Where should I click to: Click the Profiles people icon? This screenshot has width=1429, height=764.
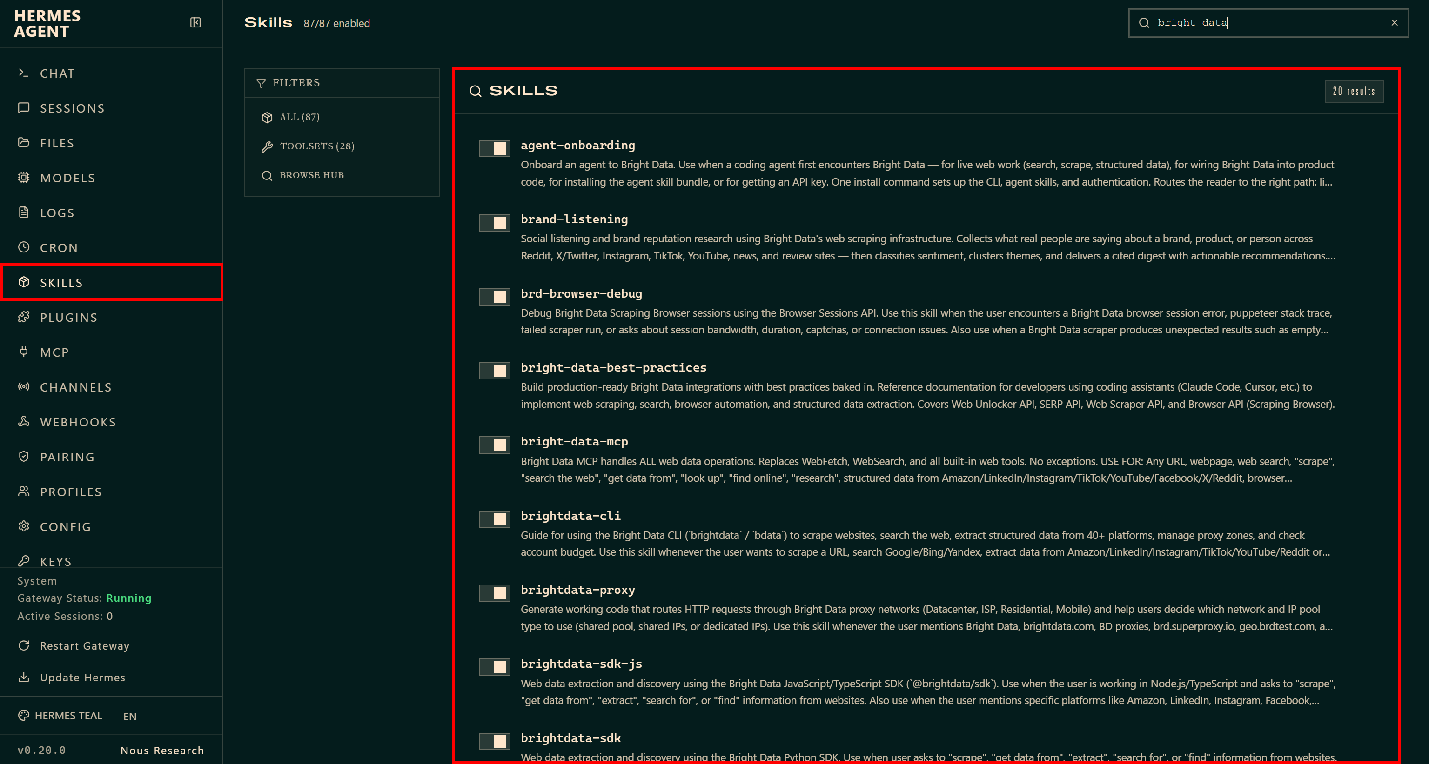(x=23, y=491)
